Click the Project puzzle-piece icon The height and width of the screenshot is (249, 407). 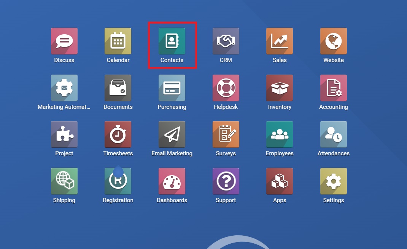64,134
